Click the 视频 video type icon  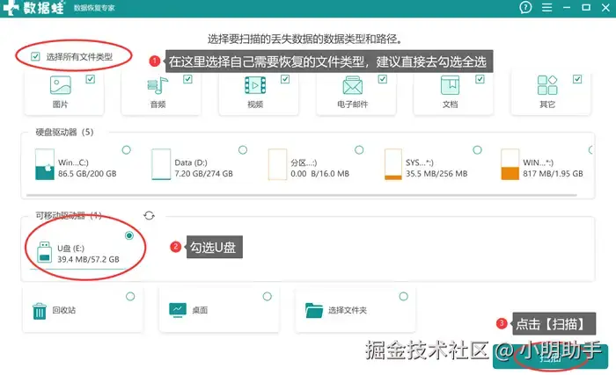coord(255,85)
